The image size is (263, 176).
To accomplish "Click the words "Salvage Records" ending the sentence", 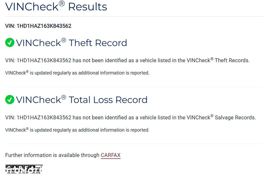I will point(235,118).
